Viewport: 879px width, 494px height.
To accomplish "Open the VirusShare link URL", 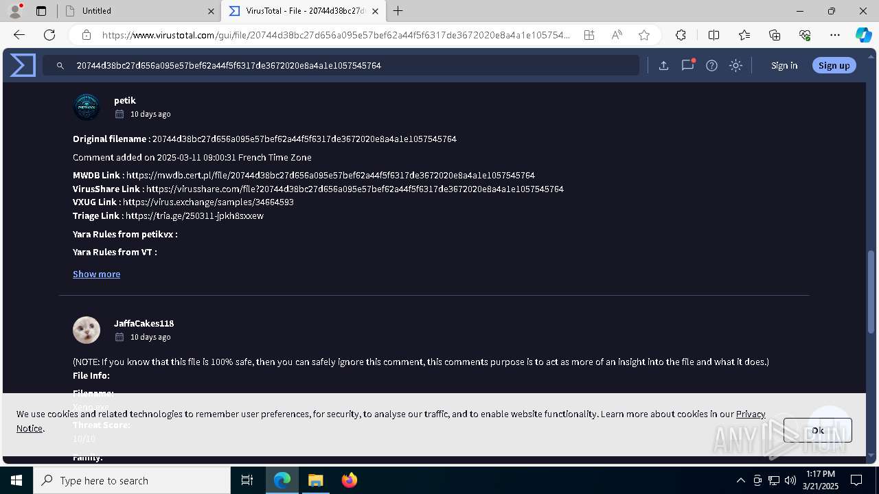I will click(355, 189).
